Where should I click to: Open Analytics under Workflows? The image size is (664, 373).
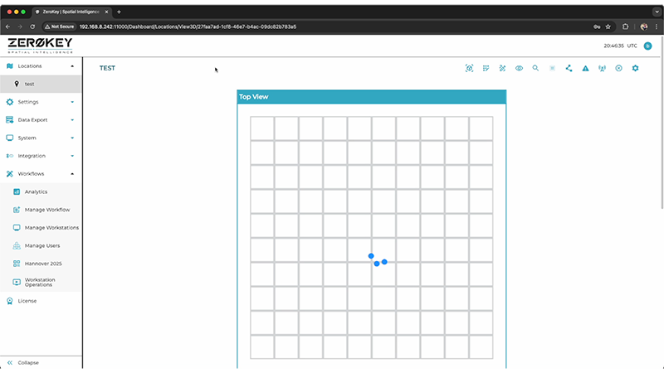(x=36, y=191)
